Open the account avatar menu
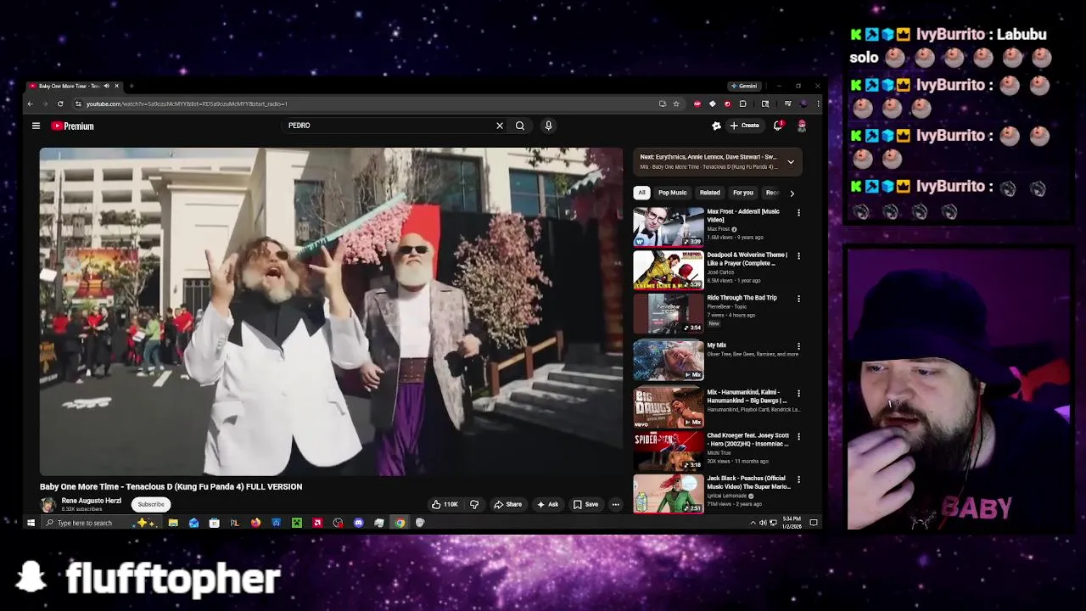 pyautogui.click(x=802, y=126)
